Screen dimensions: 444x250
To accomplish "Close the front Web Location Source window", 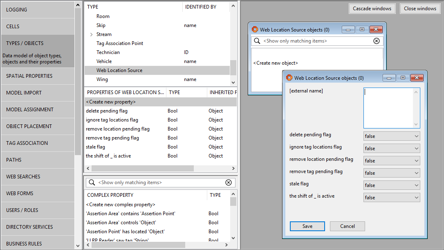I will pos(417,78).
